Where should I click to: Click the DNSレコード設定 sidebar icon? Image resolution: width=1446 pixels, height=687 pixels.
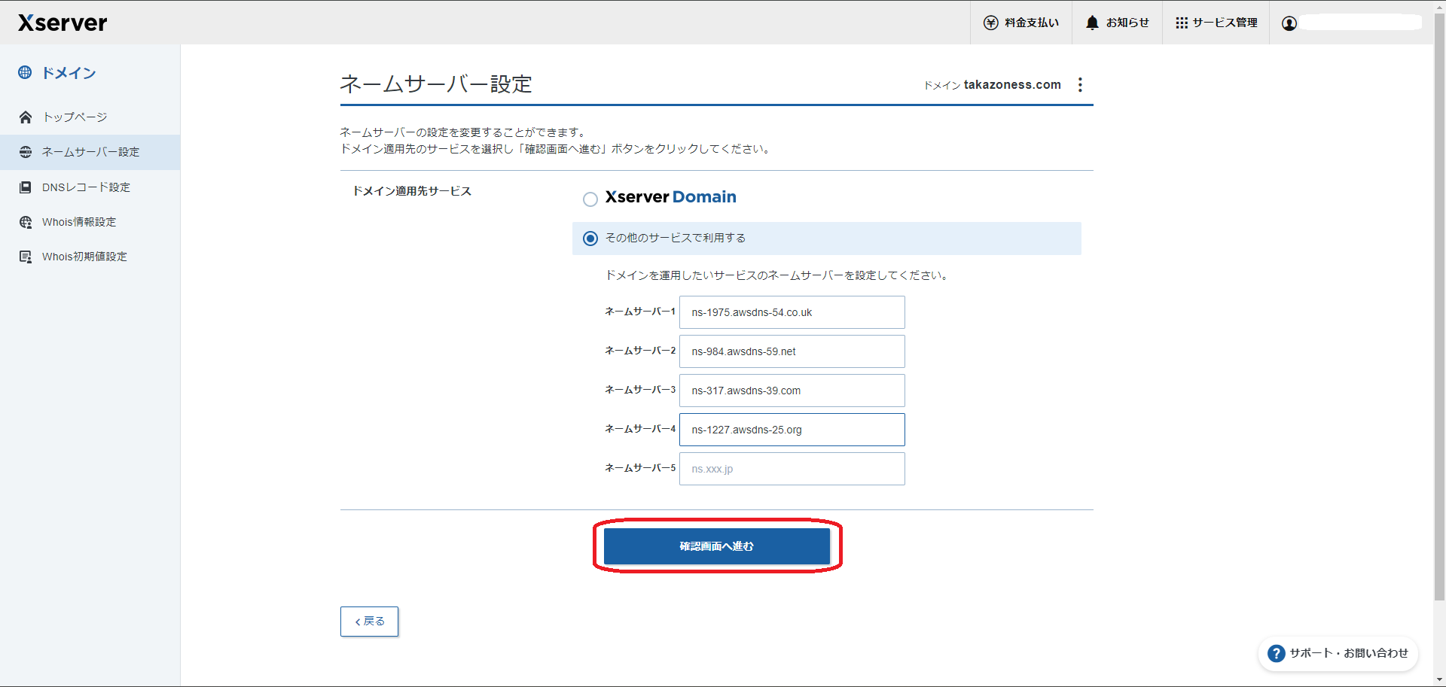pos(26,187)
